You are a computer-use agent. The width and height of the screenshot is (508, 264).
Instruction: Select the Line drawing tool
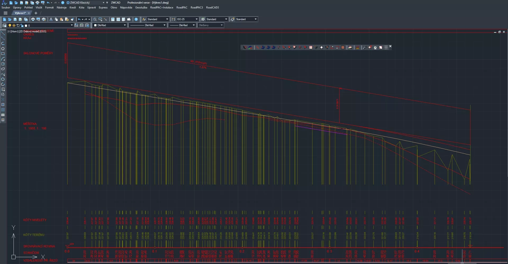3,33
